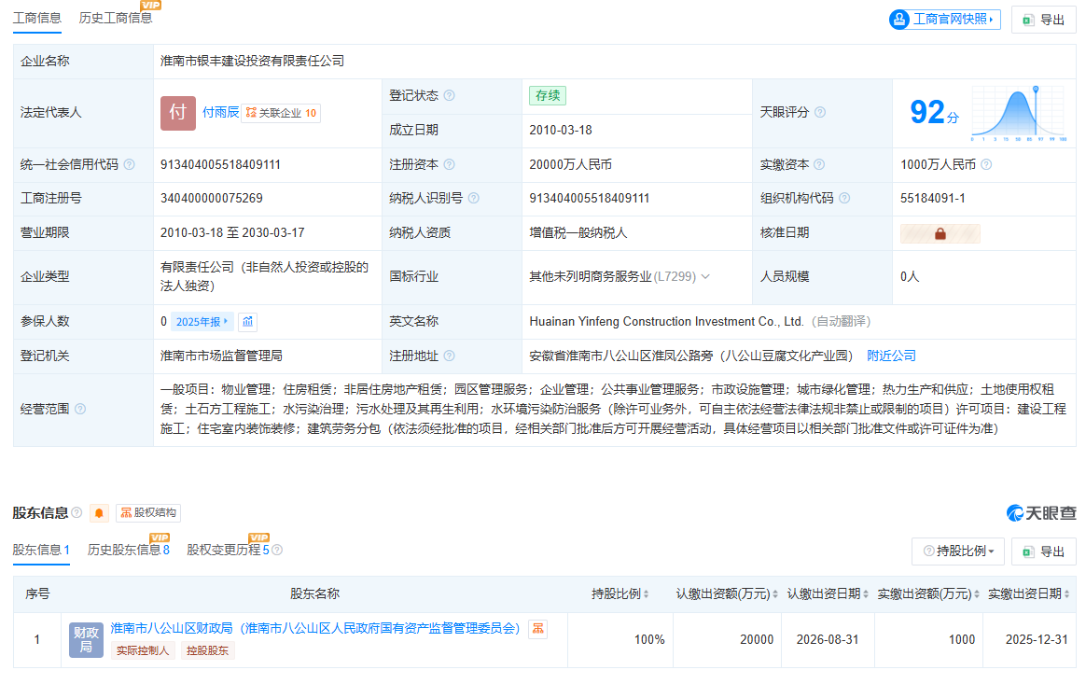Open the 历史股东信息 tab
The image size is (1086, 684).
128,550
